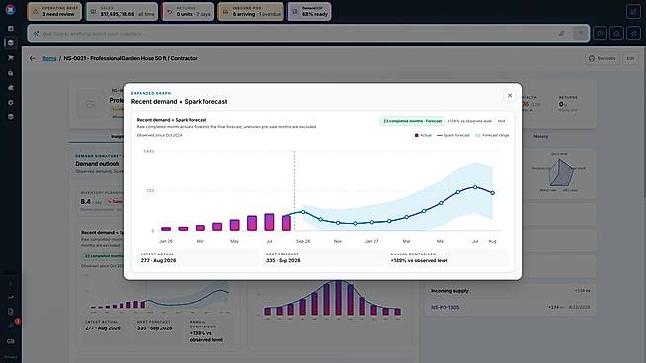Click the Hide button in the chart header
Image resolution: width=646 pixels, height=363 pixels.
pos(501,121)
